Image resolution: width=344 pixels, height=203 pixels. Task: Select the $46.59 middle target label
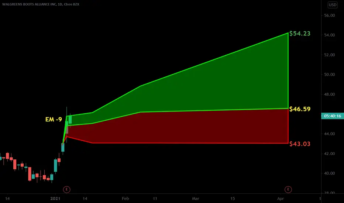pos(300,109)
